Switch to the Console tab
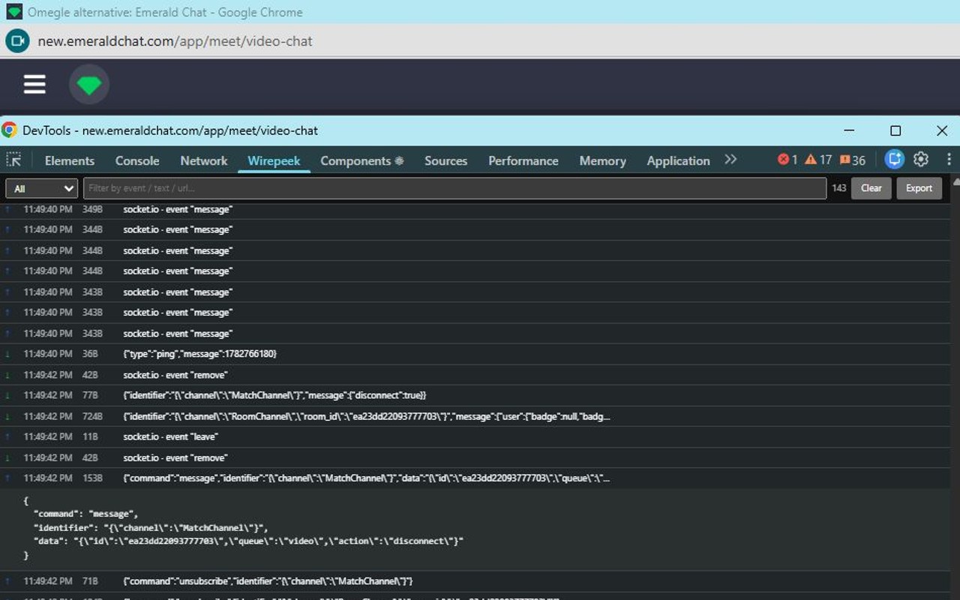 137,160
